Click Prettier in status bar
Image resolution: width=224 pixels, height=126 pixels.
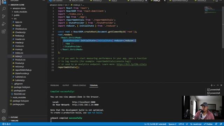(208, 124)
